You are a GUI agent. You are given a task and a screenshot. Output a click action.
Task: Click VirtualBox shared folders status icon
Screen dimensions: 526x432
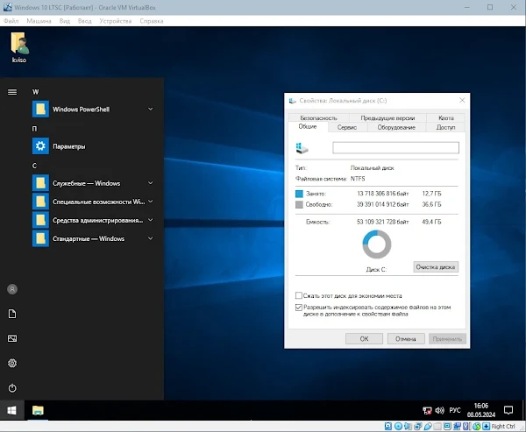(x=437, y=426)
